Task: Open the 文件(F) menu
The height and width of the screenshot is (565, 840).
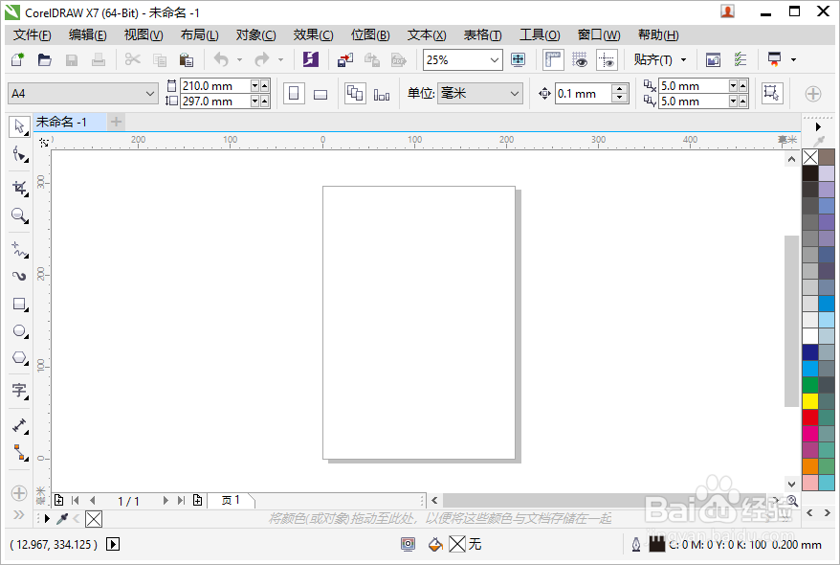Action: tap(33, 34)
